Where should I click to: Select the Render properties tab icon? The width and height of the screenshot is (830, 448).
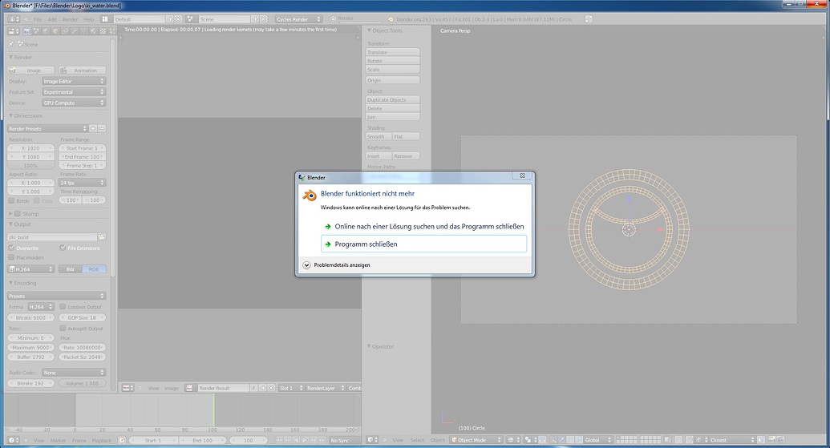pos(27,31)
